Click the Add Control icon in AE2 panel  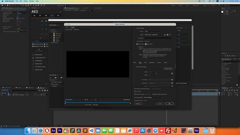(x=33, y=55)
